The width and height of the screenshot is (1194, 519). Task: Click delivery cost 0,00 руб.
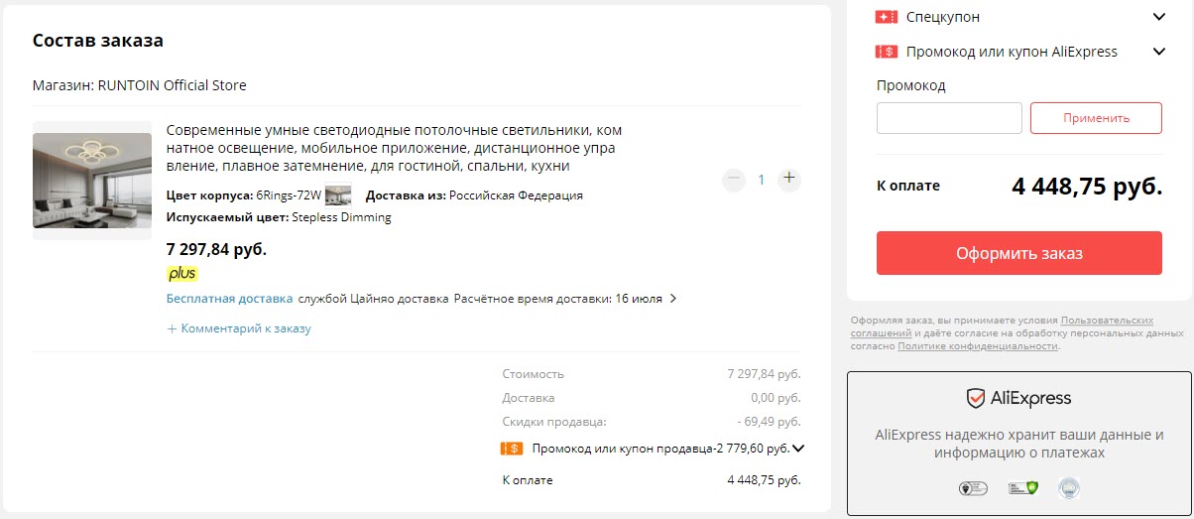(x=776, y=398)
